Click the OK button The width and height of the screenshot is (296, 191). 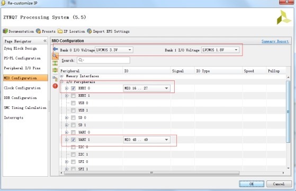pos(252,184)
